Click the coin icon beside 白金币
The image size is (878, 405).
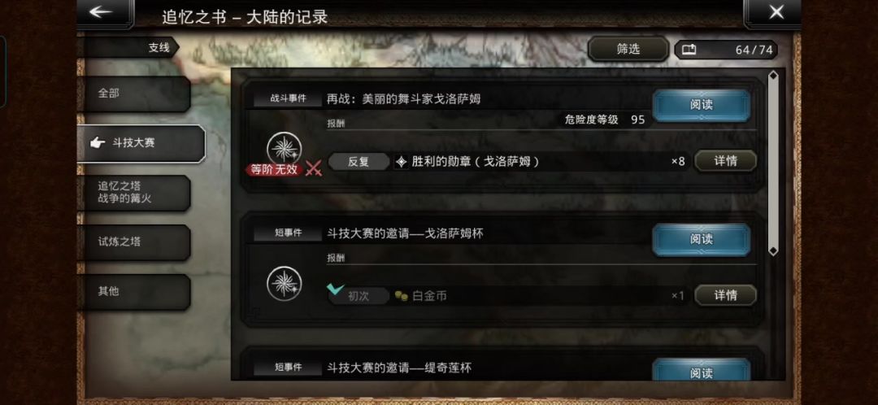click(401, 296)
